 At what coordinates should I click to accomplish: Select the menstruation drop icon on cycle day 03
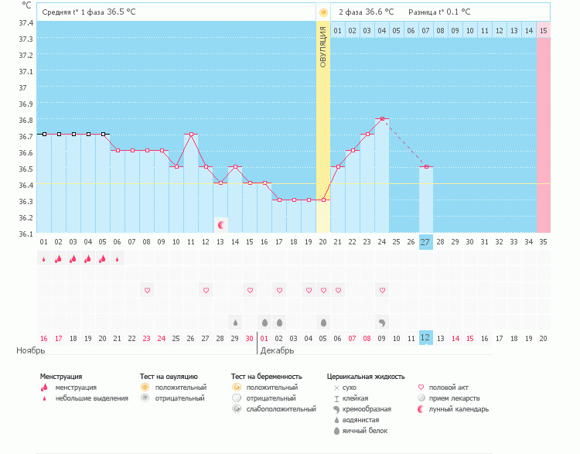[x=73, y=259]
